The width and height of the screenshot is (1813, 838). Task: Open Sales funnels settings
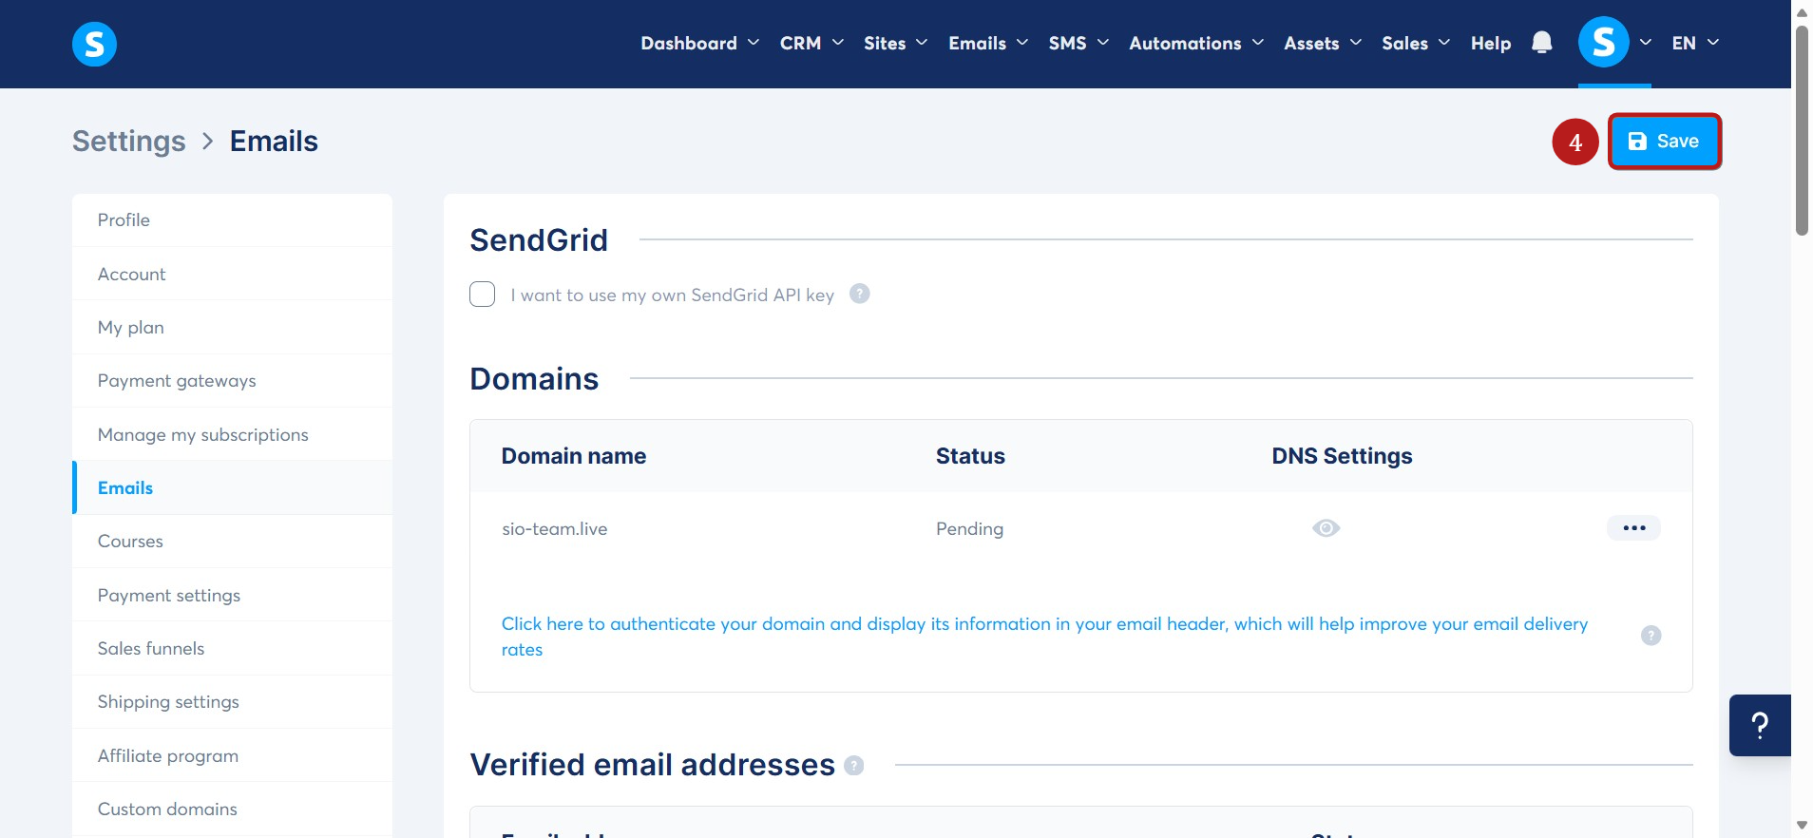232,648
